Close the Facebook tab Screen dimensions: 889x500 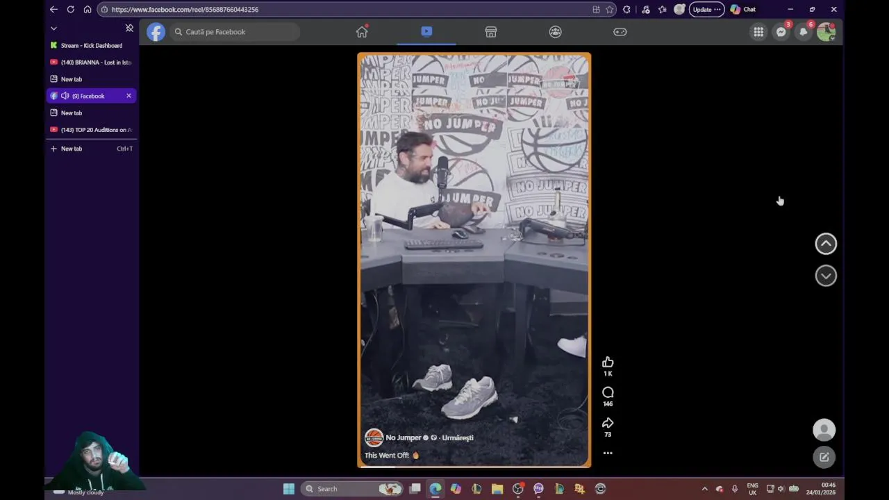click(128, 96)
